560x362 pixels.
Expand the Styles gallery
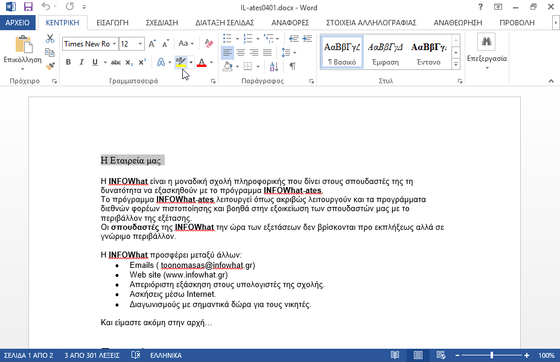point(456,65)
